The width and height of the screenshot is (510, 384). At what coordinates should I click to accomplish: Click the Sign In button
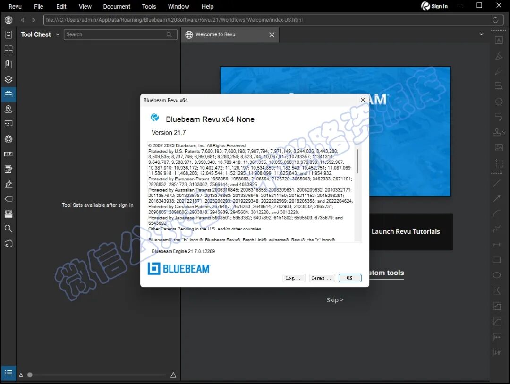click(434, 6)
